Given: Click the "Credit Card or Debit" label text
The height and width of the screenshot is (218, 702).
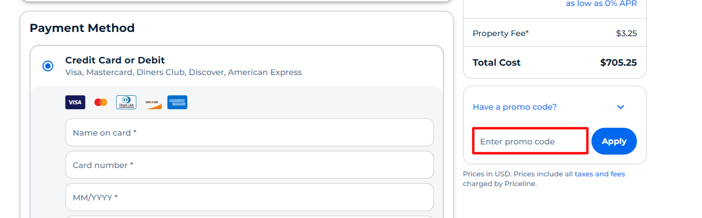Looking at the screenshot, I should [115, 60].
